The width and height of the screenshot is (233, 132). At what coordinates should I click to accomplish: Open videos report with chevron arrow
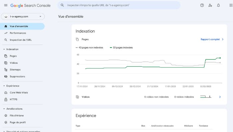220,97
